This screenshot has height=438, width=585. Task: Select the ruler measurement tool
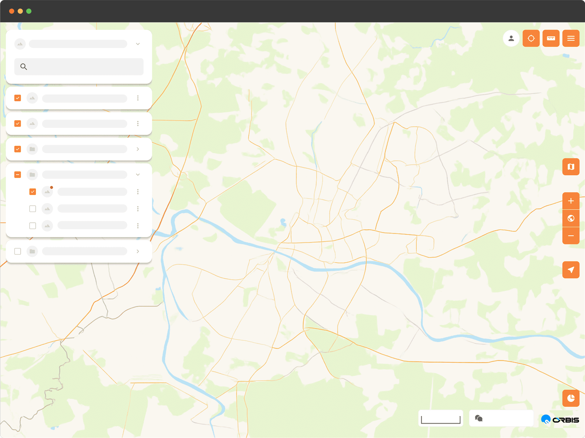pos(551,38)
